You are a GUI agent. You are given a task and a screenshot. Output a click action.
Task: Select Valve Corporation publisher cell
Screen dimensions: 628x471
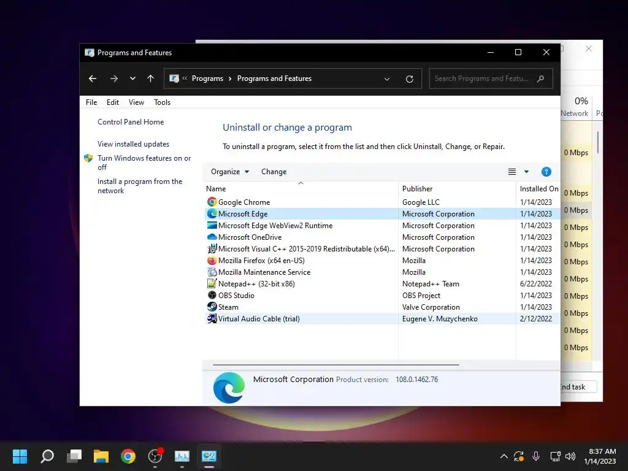(x=431, y=307)
